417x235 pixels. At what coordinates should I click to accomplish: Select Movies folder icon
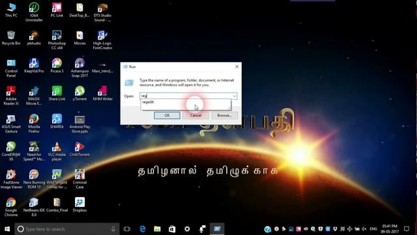click(x=79, y=38)
